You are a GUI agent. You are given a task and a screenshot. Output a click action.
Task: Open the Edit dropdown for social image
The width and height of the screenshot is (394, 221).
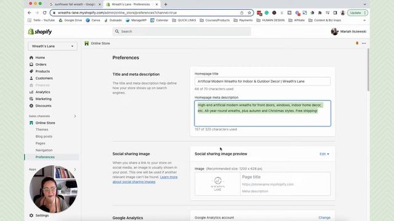324,154
